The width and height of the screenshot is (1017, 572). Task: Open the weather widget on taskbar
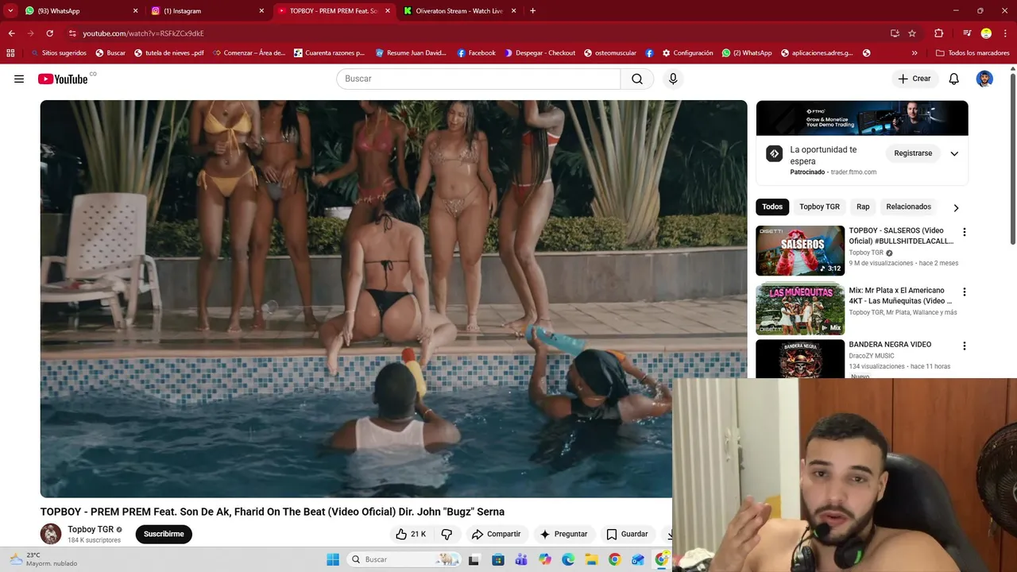click(44, 559)
